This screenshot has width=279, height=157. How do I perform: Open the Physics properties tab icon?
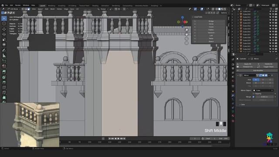coord(233,104)
